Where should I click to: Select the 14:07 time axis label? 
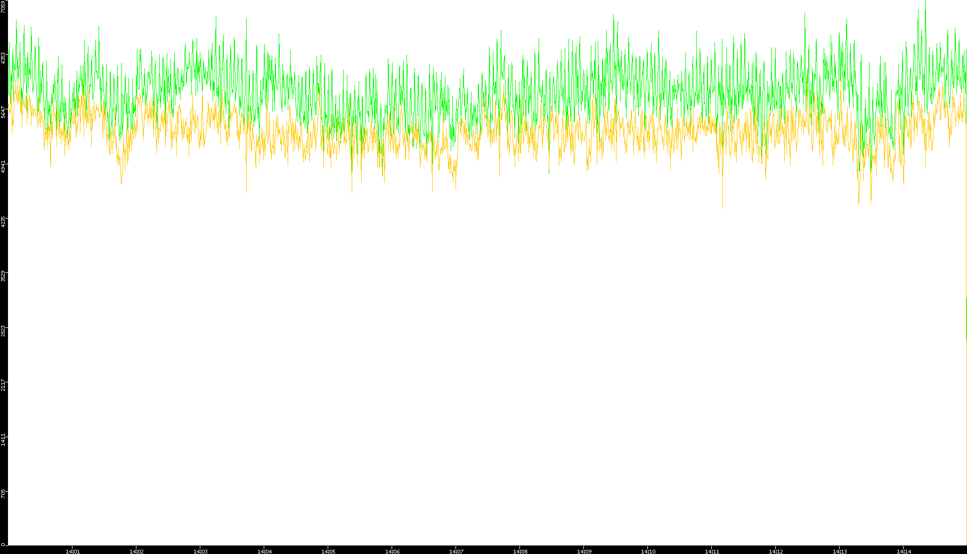456,551
